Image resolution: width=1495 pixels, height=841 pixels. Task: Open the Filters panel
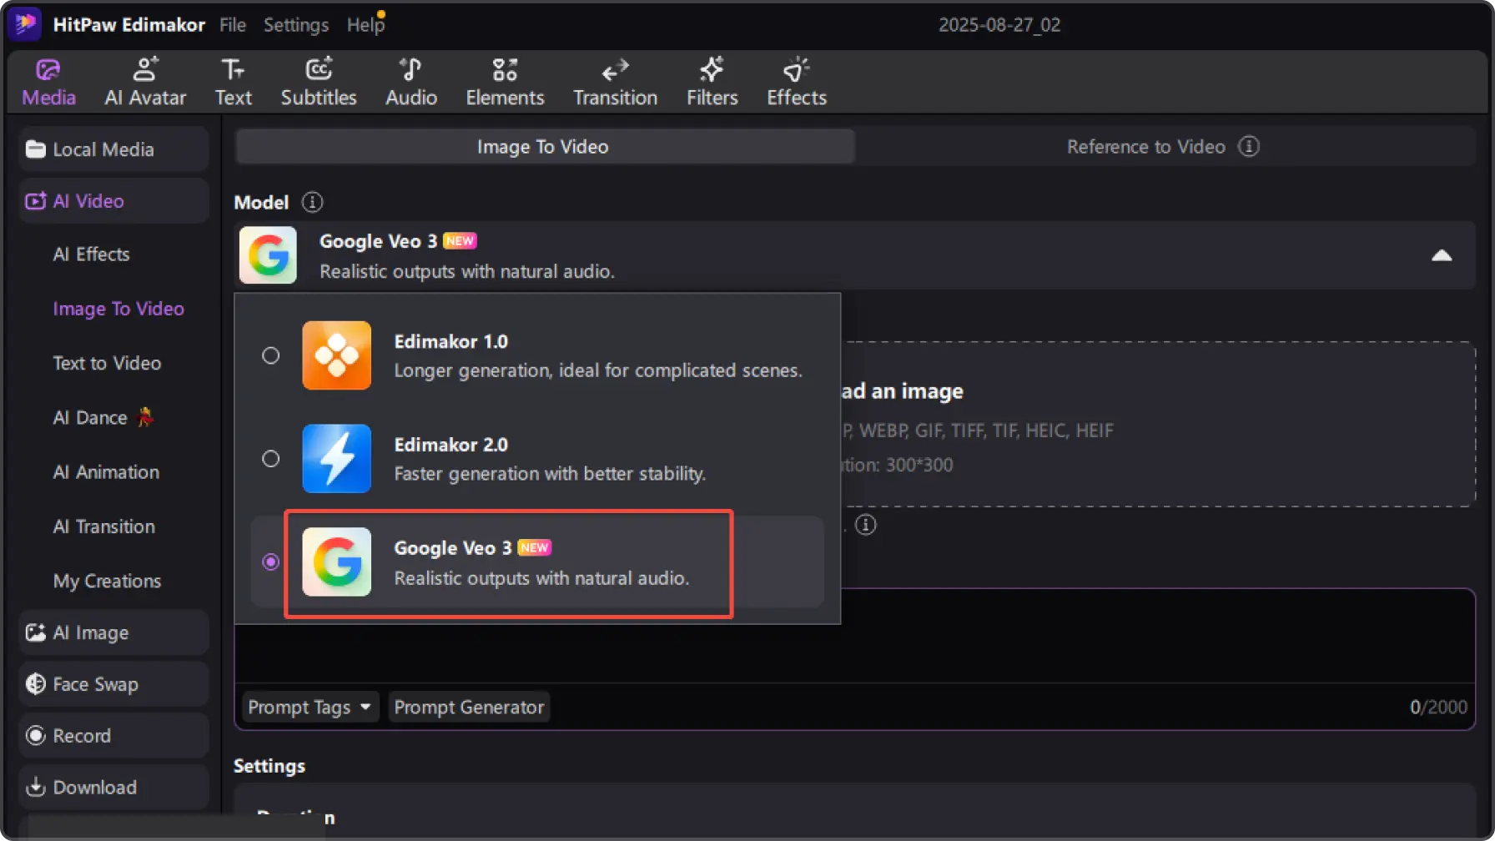712,82
